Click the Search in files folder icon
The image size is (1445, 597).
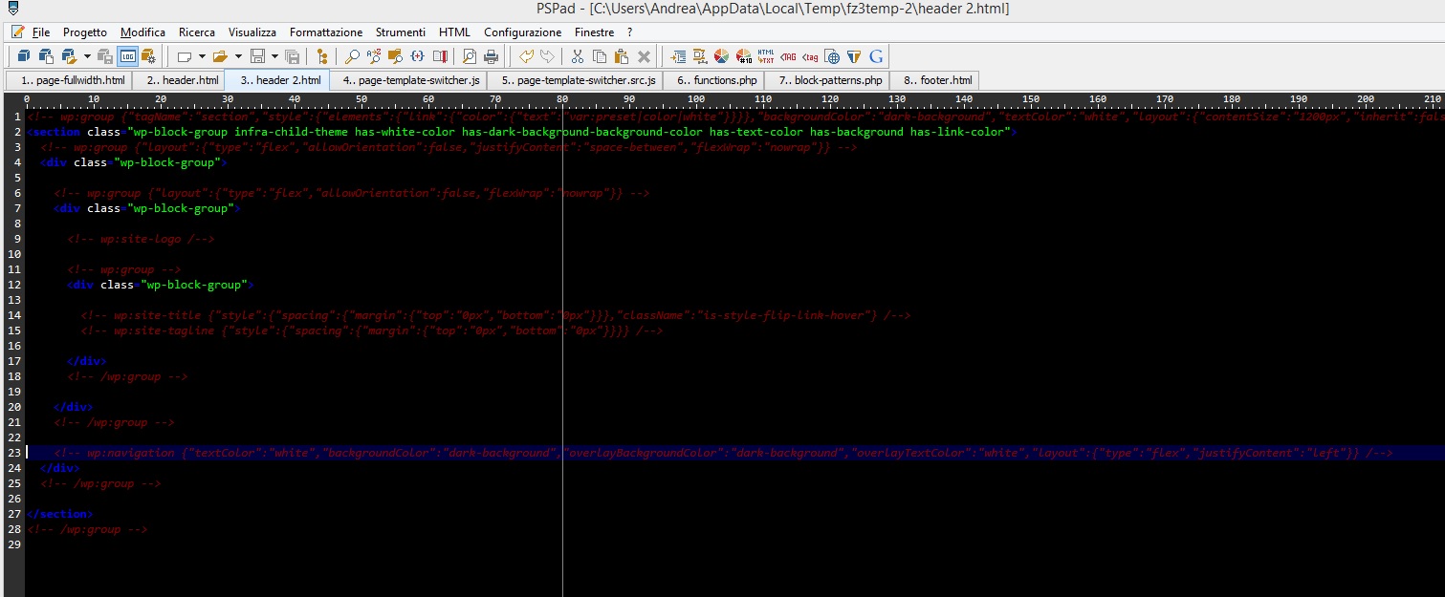tap(394, 56)
